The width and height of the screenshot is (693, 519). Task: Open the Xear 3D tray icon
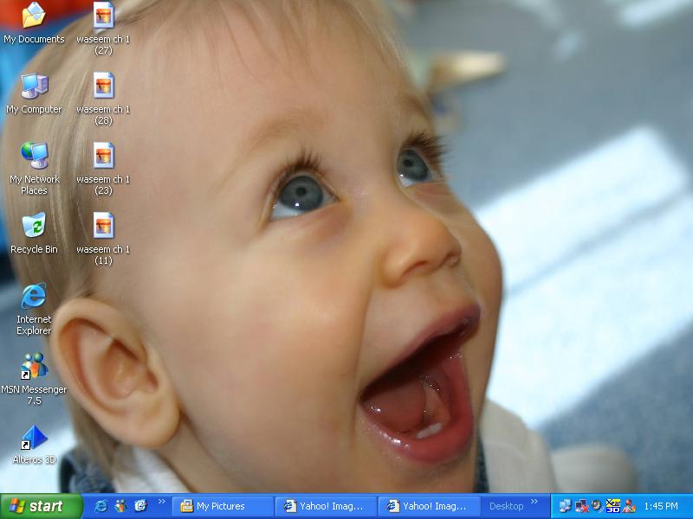[x=613, y=506]
